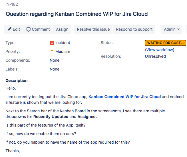Click the issue title to edit summary
187x157 pixels.
(x=77, y=14)
